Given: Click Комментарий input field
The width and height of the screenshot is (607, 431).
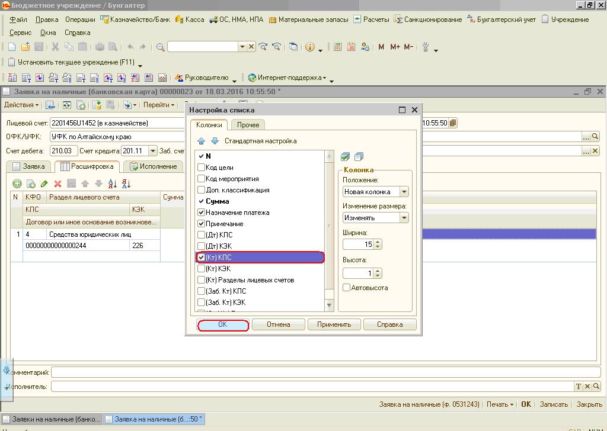Looking at the screenshot, I should [x=325, y=372].
